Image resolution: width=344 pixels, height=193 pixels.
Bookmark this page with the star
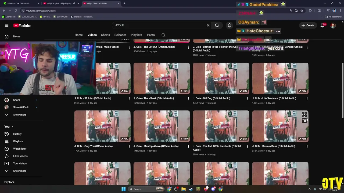pos(302,10)
